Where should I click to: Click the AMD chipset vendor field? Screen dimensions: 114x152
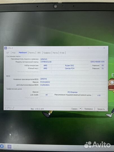45,66
